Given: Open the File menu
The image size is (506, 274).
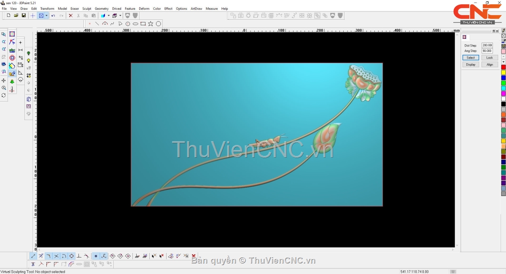Looking at the screenshot, I should point(4,8).
